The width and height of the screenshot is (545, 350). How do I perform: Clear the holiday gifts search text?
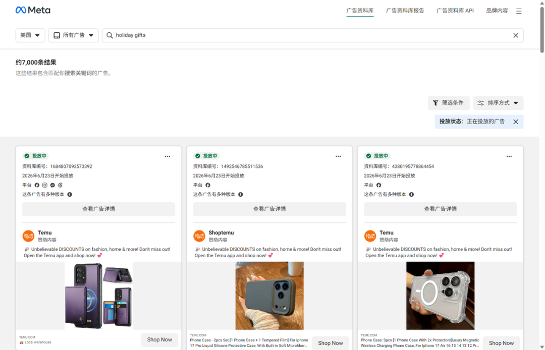tap(516, 35)
